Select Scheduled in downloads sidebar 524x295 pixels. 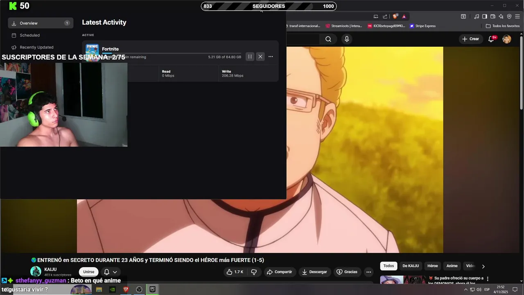pyautogui.click(x=29, y=35)
